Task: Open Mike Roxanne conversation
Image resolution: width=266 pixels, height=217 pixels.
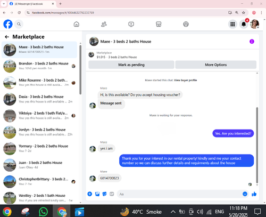Action: click(x=39, y=83)
